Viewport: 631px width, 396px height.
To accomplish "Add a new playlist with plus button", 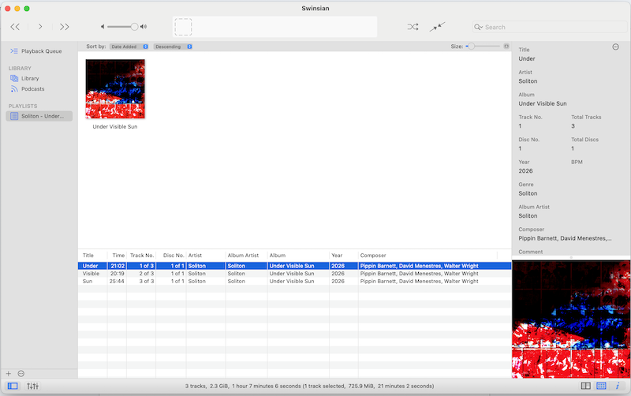I will (x=9, y=373).
